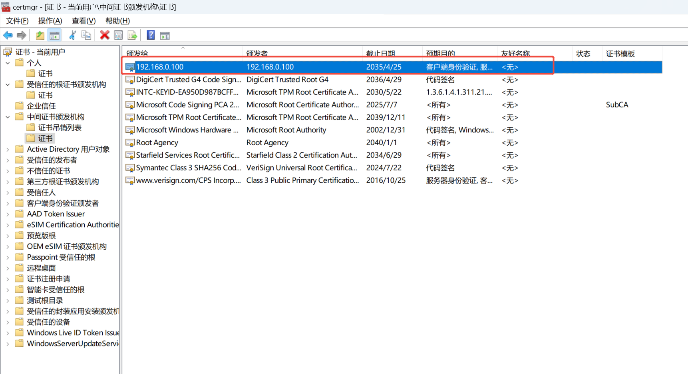Screen dimensions: 688x374
Task: Collapse the 中间证书颁发机构 node
Action: [x=8, y=117]
